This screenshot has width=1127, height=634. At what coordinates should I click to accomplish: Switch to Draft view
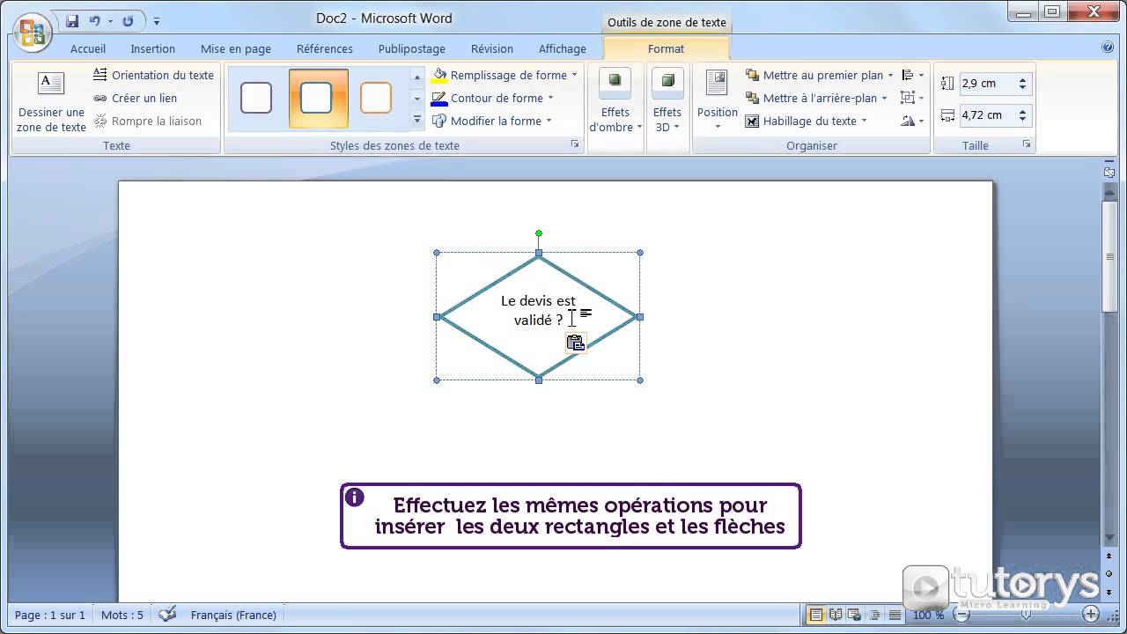[x=895, y=615]
